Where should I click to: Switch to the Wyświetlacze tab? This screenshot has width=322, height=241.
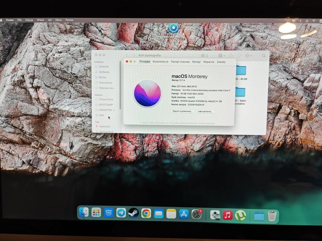tap(160, 62)
